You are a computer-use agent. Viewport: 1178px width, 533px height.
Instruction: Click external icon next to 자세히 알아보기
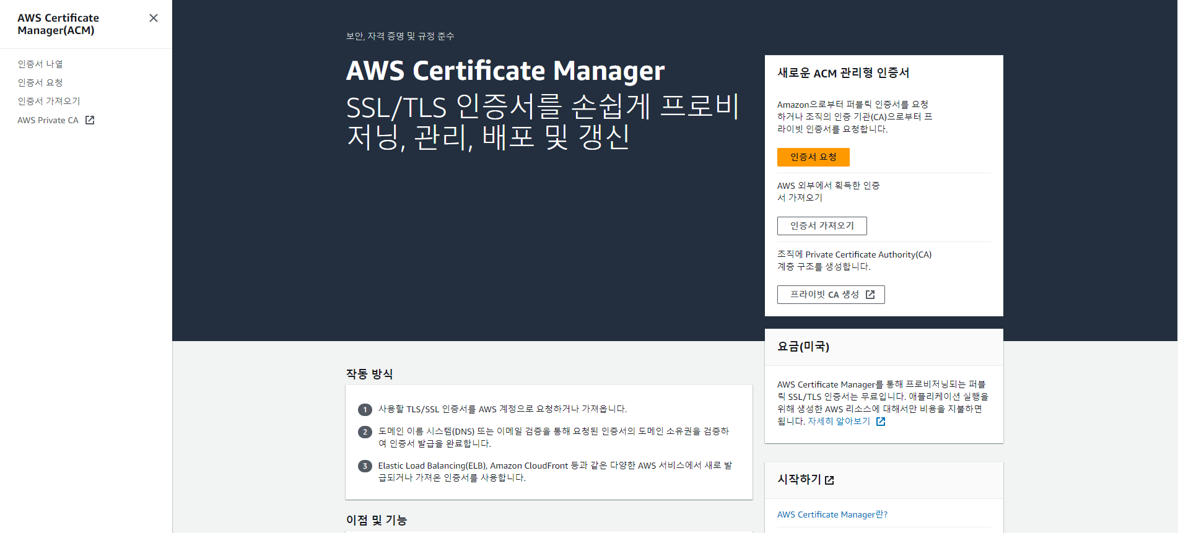tap(881, 422)
